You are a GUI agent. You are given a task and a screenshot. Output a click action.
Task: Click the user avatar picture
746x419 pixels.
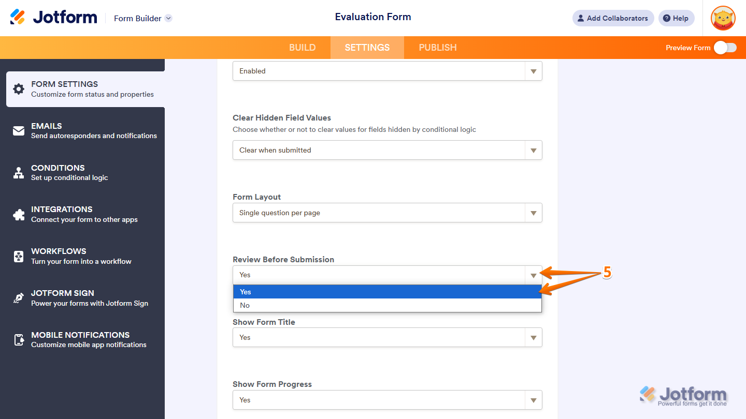[723, 18]
